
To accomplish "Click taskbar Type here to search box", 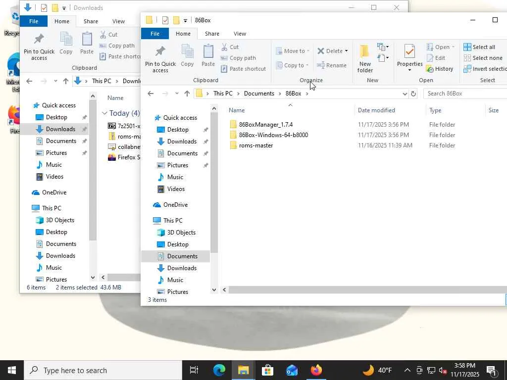I will click(x=103, y=370).
